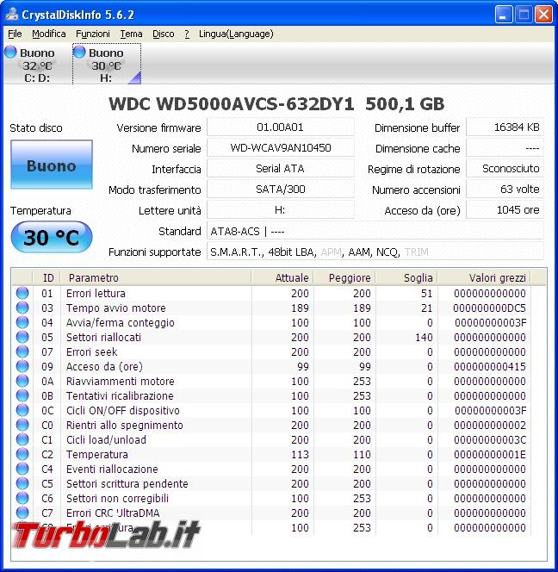The width and height of the screenshot is (558, 572).
Task: Click status icon for Settori scrittura pendente
Action: (x=22, y=483)
